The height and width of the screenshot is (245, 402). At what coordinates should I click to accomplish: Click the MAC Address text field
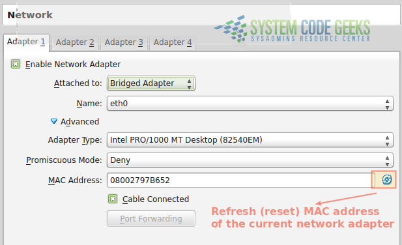(x=240, y=180)
